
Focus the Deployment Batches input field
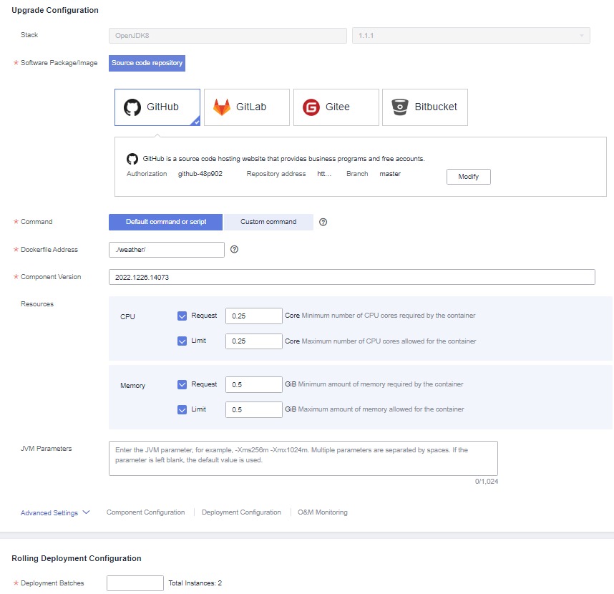(135, 583)
